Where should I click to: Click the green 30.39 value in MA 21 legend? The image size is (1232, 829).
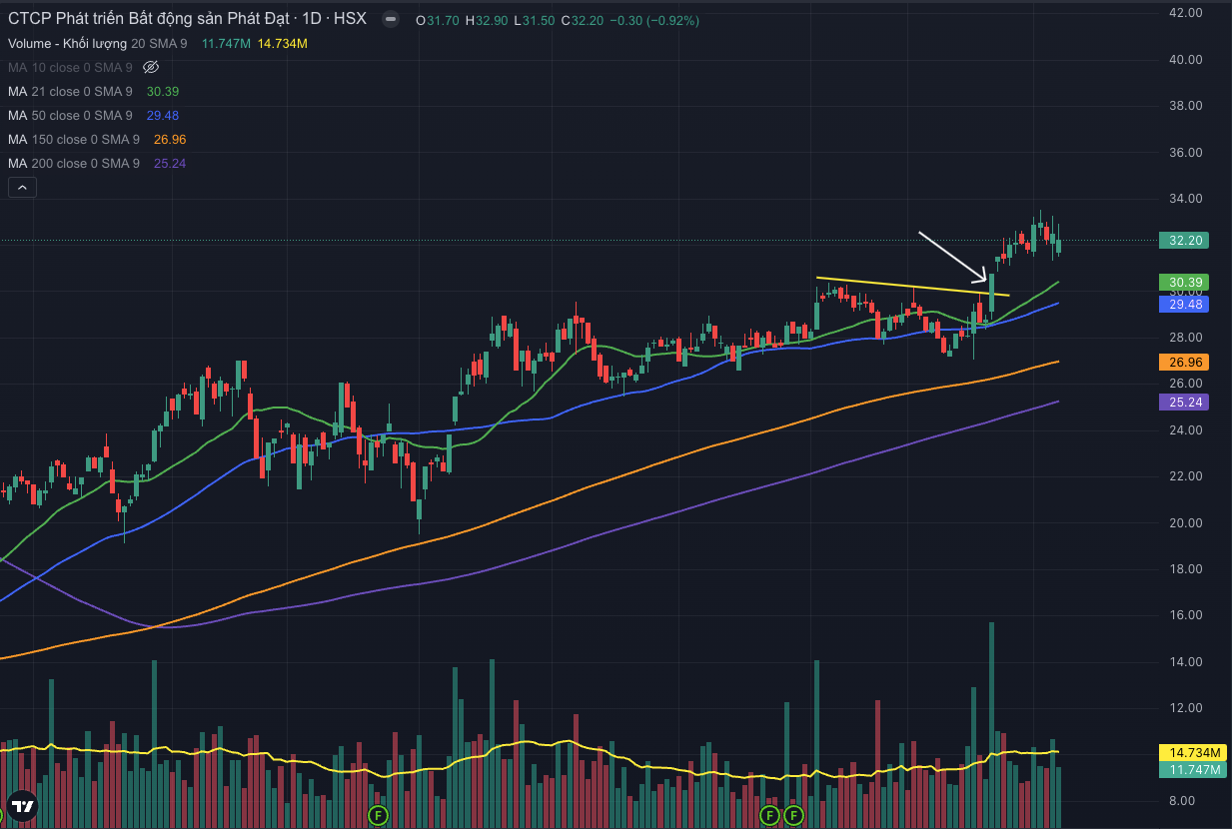[x=162, y=91]
